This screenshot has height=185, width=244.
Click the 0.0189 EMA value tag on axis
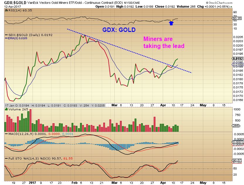click(238, 64)
